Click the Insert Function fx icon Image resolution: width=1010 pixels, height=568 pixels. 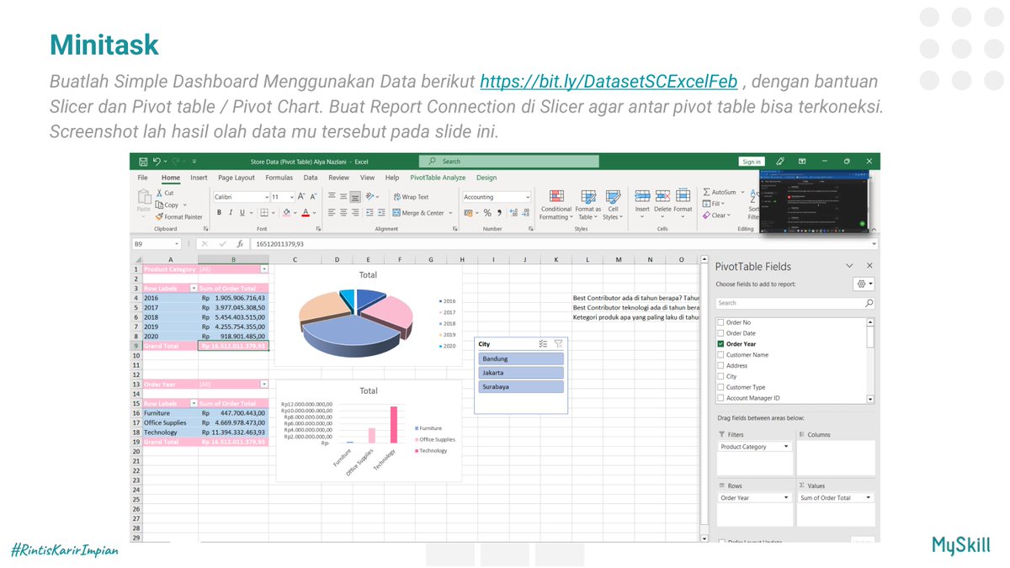[x=239, y=244]
